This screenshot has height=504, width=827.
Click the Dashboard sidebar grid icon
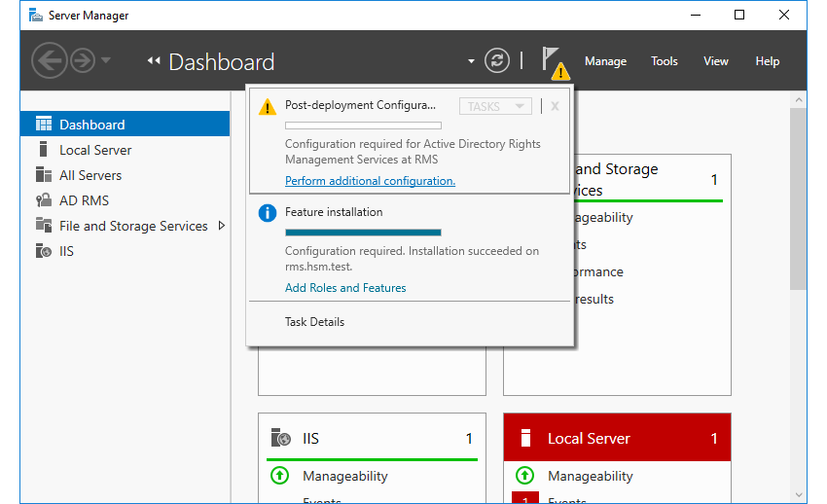44,124
